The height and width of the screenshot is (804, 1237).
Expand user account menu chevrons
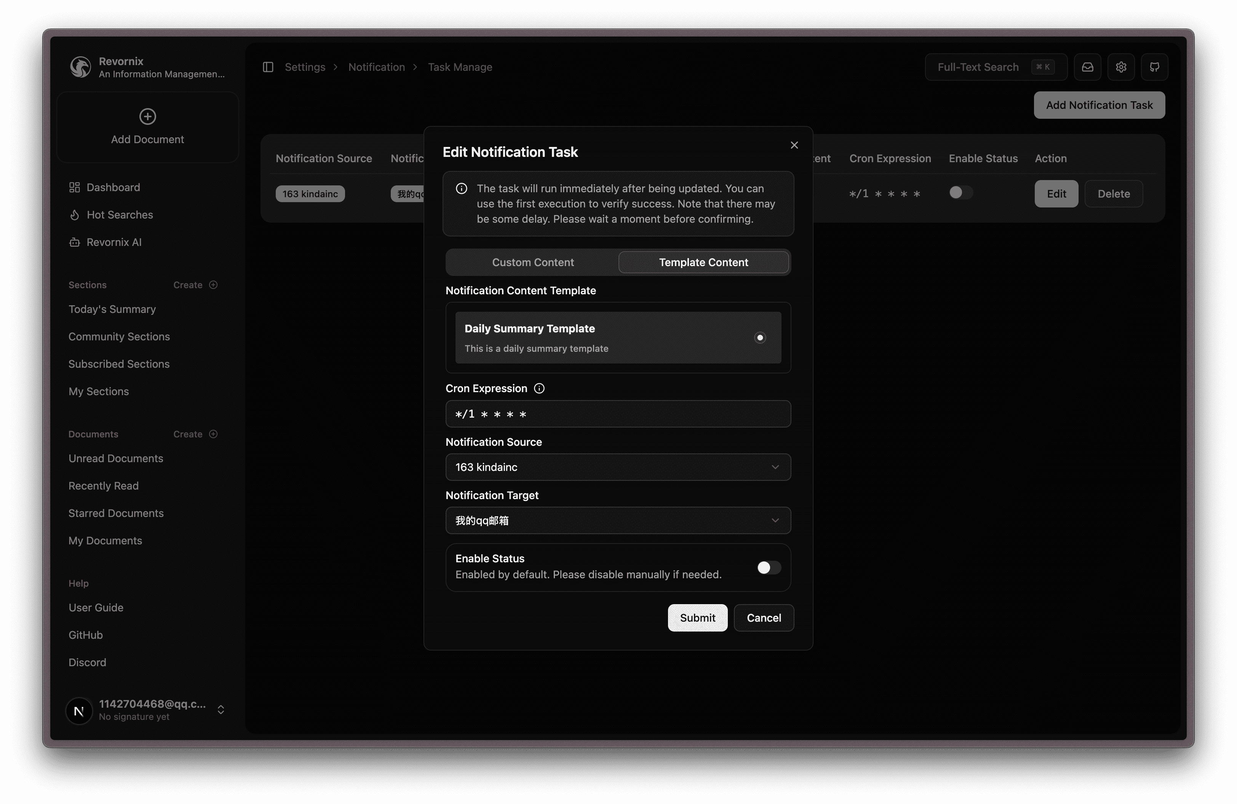pos(221,710)
